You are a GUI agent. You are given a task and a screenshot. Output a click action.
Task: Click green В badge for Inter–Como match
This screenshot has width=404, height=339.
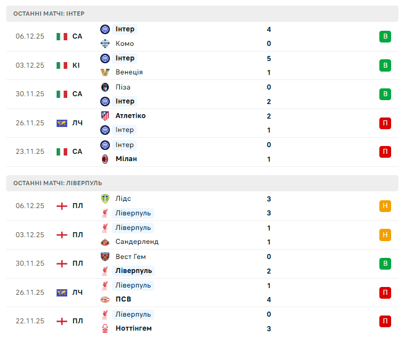[385, 36]
